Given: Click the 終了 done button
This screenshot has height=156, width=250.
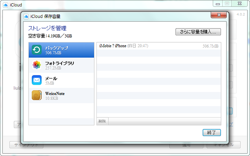Looking at the screenshot, I should [x=212, y=133].
